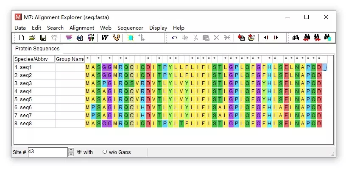Switch to the Protein Sequences tab

[x=37, y=49]
